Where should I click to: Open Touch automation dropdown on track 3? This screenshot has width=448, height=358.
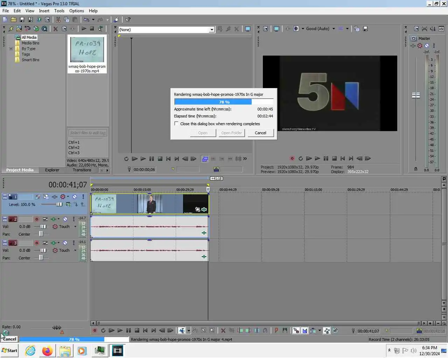(x=75, y=250)
